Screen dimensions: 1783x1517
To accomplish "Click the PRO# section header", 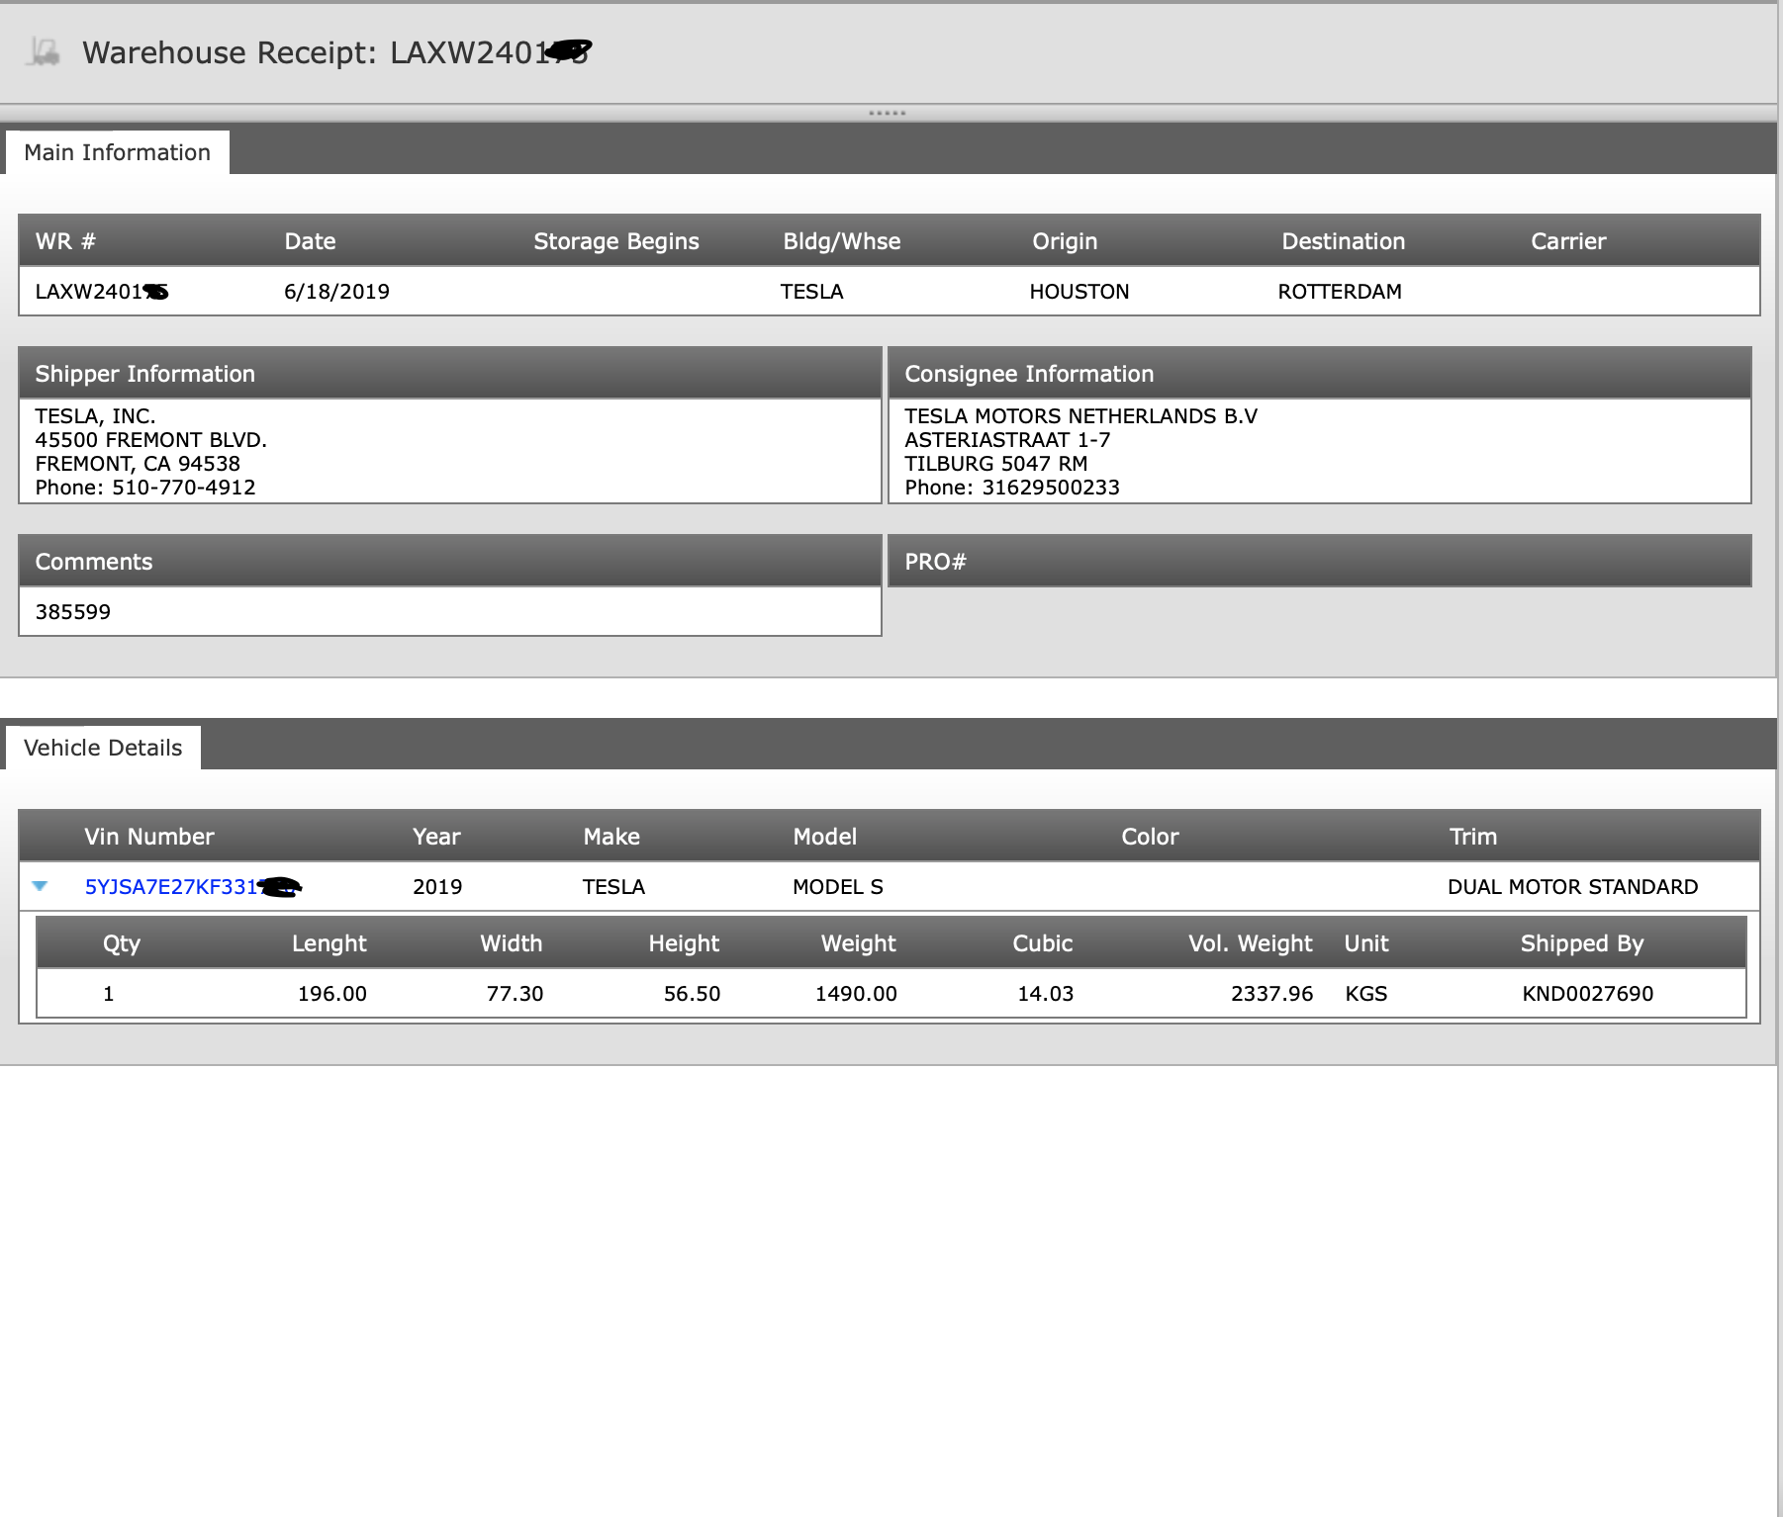I will coord(1319,562).
